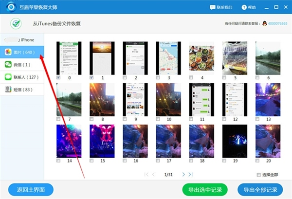Click 导出选中记录 green button
The height and width of the screenshot is (199, 292).
tap(205, 190)
